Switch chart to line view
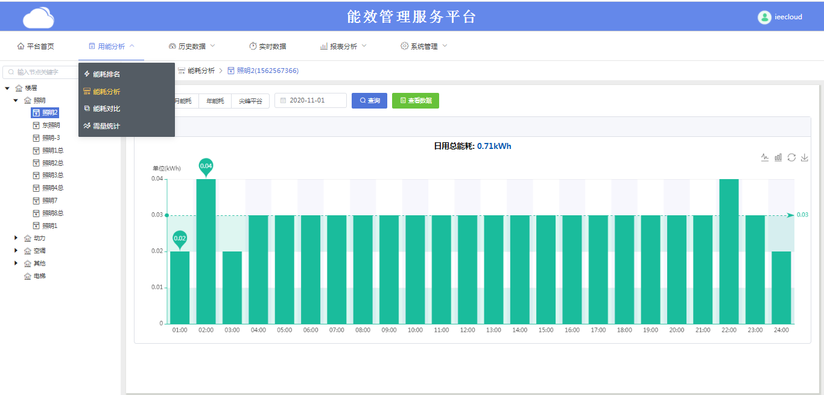The height and width of the screenshot is (395, 824). tap(765, 157)
